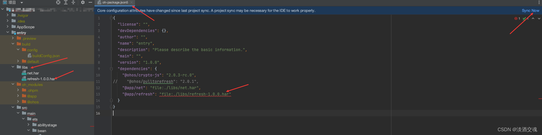Click the Collapse All icon in project toolbar
The image size is (542, 135).
[x=73, y=2]
